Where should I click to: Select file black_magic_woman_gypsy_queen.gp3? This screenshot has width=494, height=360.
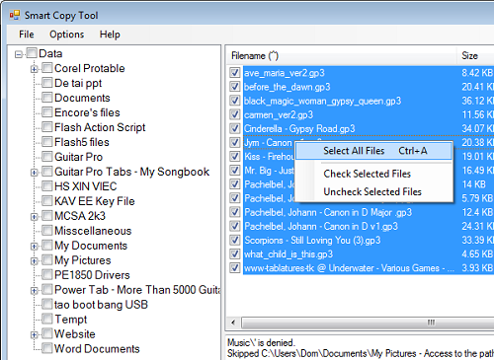[x=323, y=101]
